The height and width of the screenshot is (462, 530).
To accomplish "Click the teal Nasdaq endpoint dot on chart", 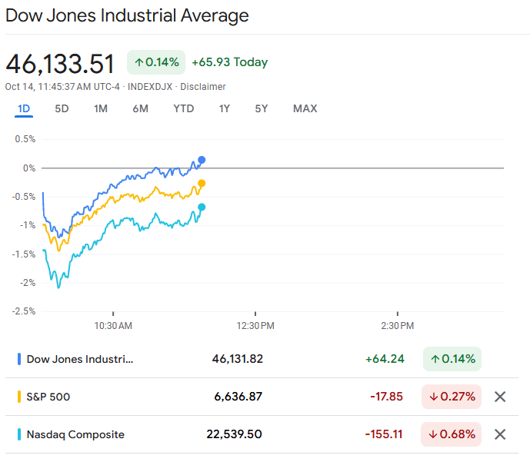I will coord(202,207).
